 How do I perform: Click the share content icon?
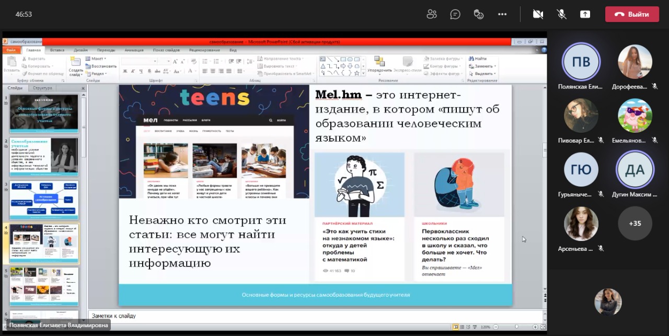point(585,14)
